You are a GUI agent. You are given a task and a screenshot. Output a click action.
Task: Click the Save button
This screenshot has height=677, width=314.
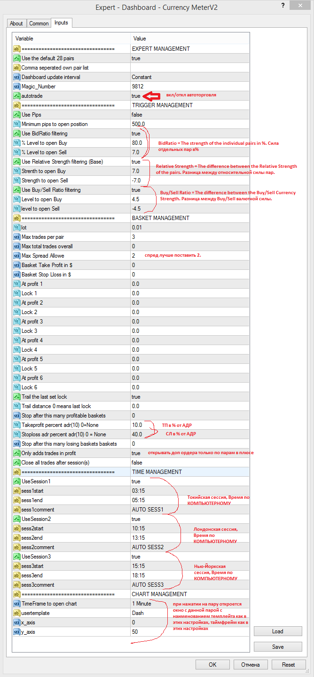tap(278, 647)
